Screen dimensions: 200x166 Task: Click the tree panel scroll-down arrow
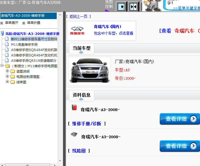[60, 161]
